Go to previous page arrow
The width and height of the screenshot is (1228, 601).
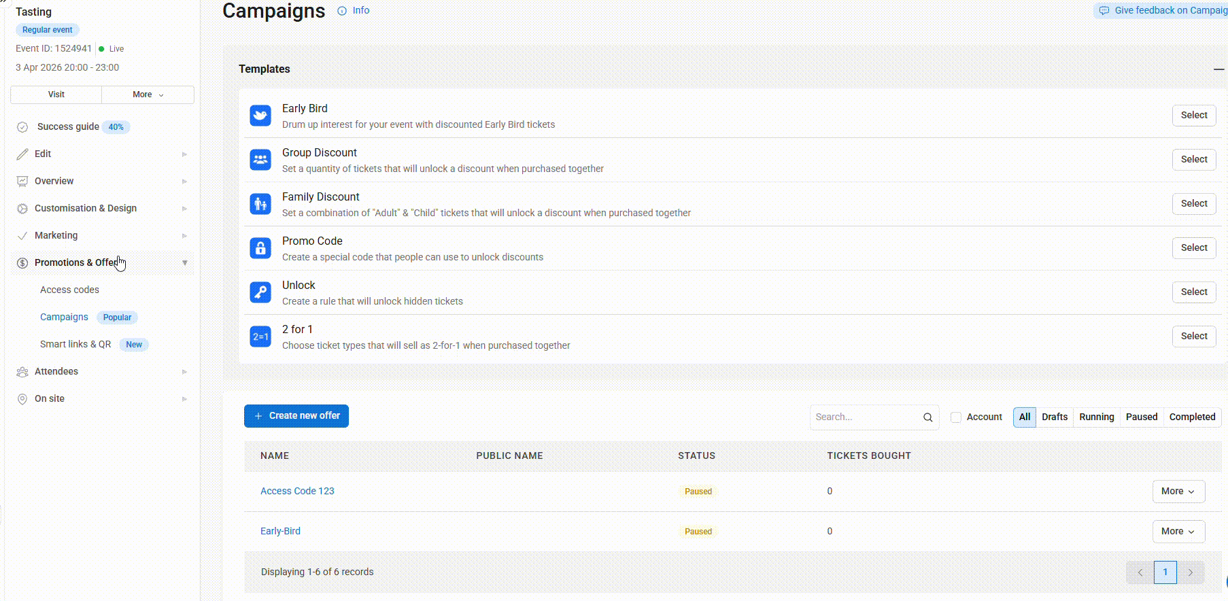[1140, 572]
